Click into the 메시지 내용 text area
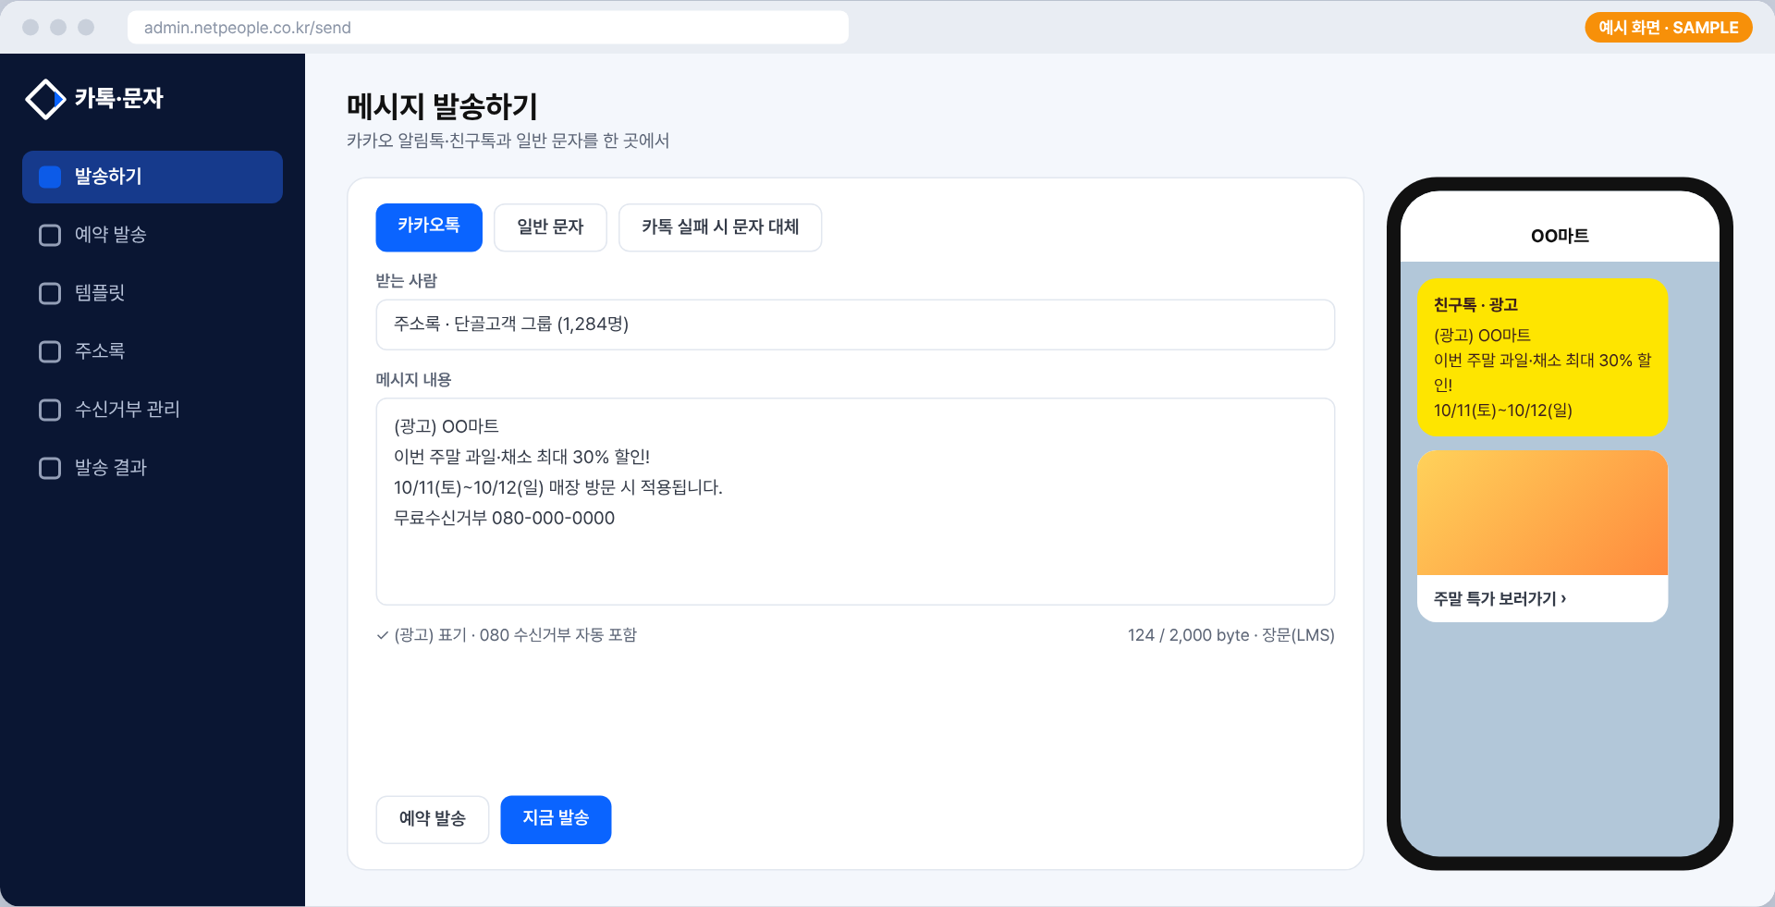Screen dimensions: 1775x907 coord(855,502)
